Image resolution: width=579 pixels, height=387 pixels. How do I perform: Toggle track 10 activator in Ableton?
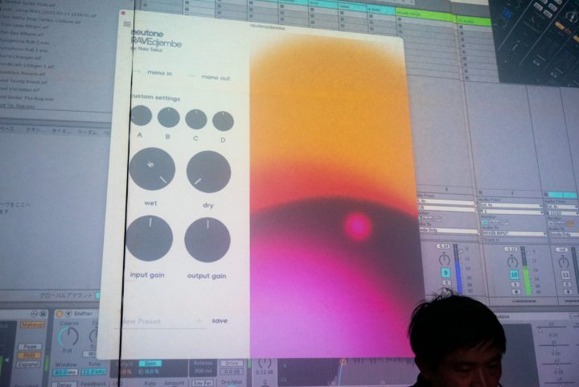click(x=514, y=274)
